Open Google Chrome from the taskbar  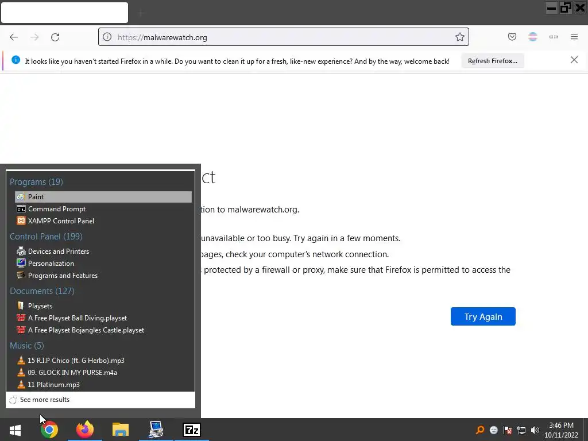click(x=49, y=430)
